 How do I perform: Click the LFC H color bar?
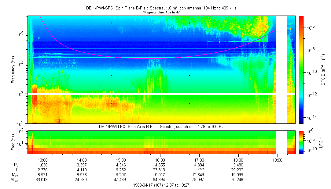coord(301,142)
